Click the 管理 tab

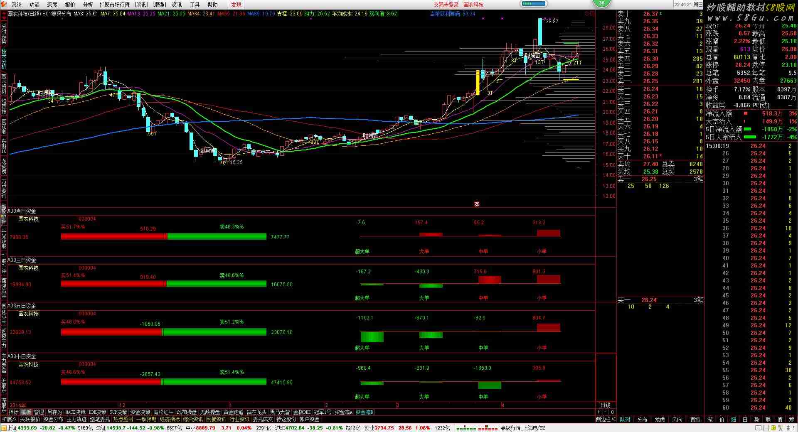(x=39, y=412)
